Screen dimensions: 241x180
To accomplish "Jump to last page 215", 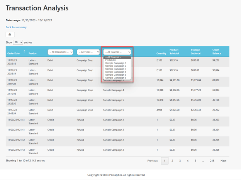I will click(x=212, y=161).
